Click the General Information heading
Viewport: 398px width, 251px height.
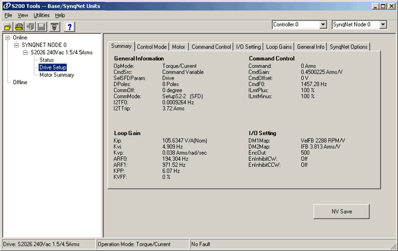click(139, 58)
